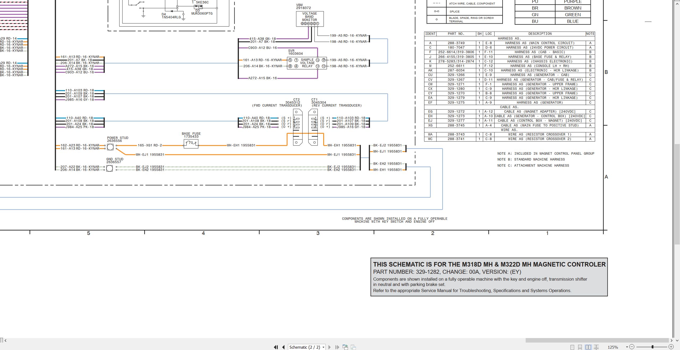The image size is (680, 350).
Task: Click part number 329-1277 for cable EJ
Action: [x=456, y=121]
